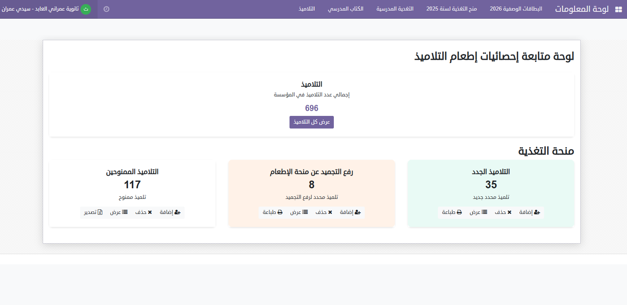627x305 pixels.
Task: Click the green user avatar circle
Action: pos(86,9)
